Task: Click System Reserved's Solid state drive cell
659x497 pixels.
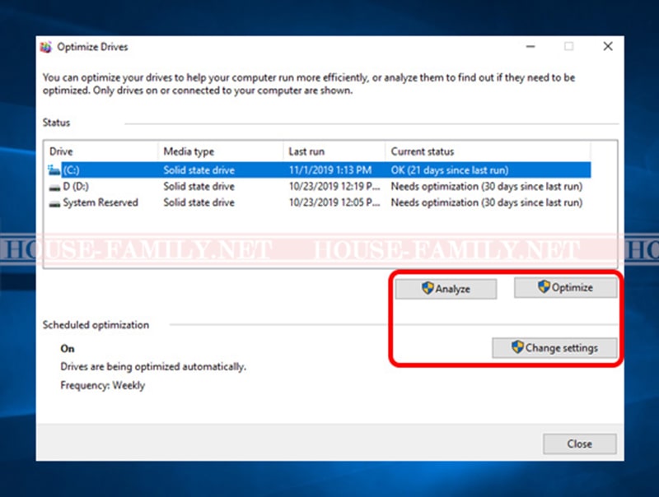Action: 199,202
